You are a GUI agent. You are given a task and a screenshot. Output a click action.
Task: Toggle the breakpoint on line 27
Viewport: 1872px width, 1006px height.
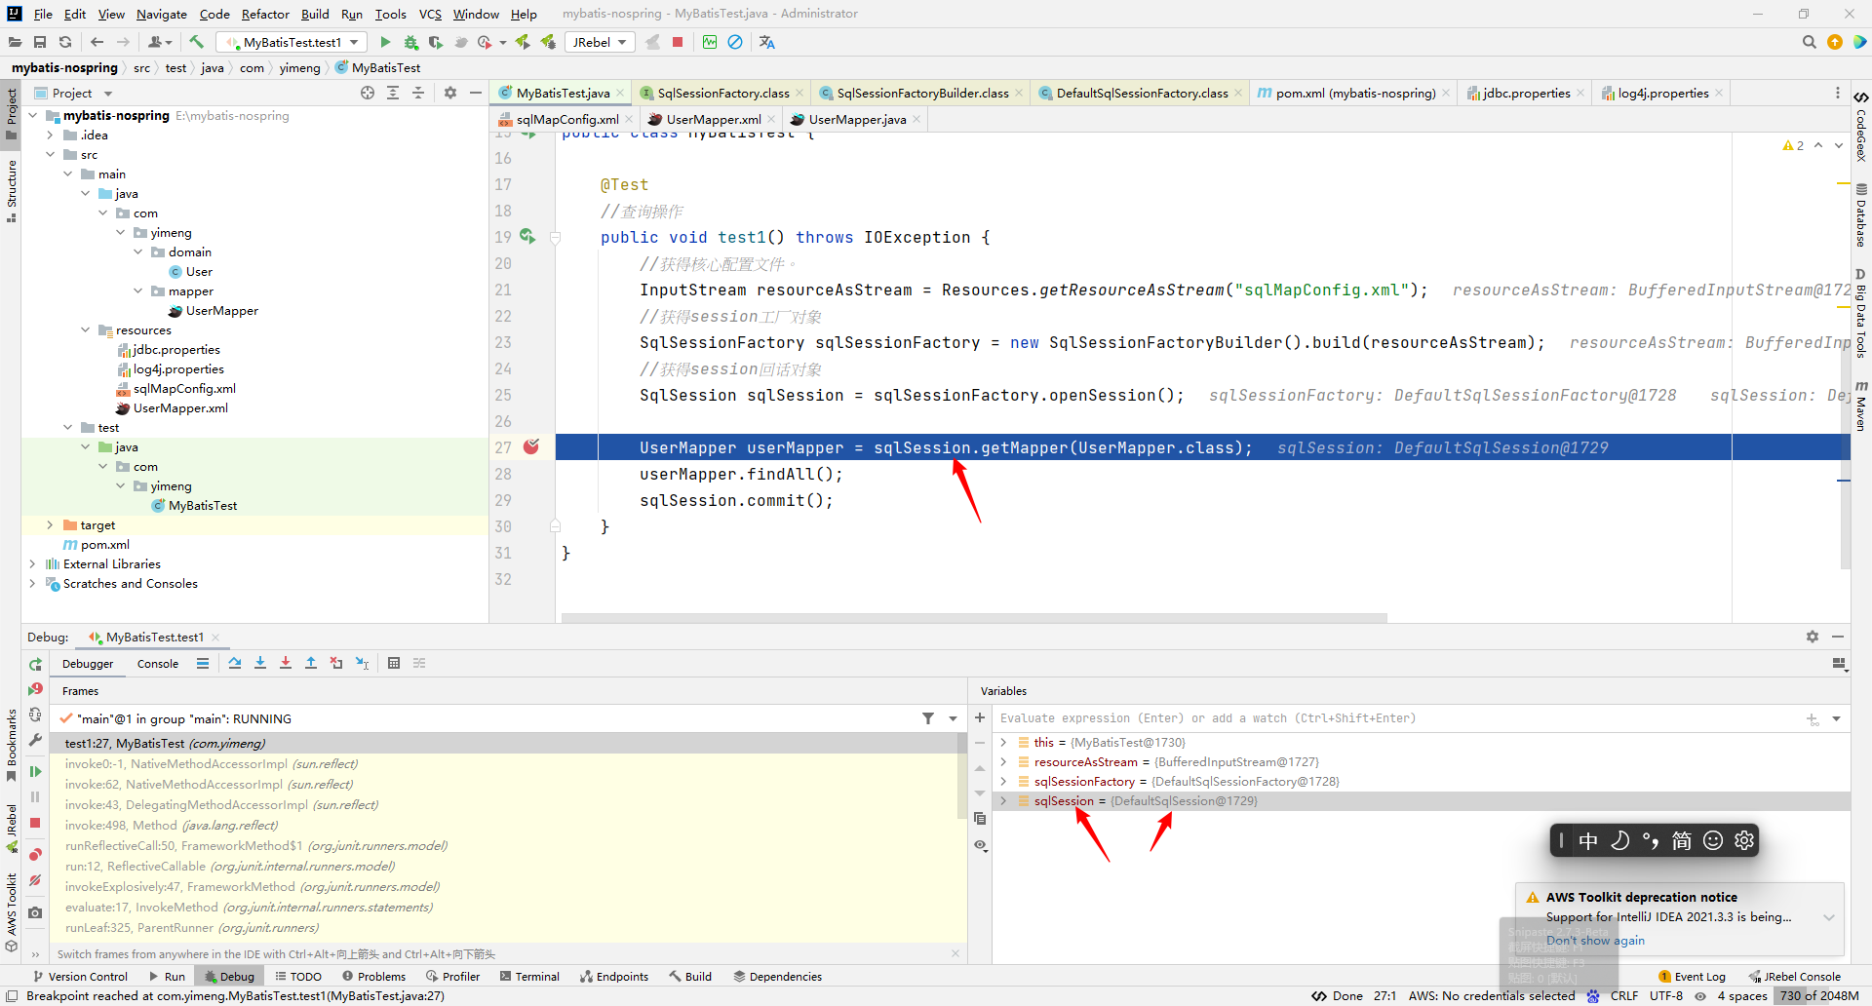coord(531,446)
